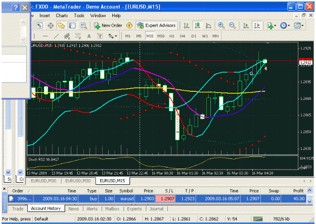Switch to the Trade terminal tab
316x224 pixels.
(18, 209)
